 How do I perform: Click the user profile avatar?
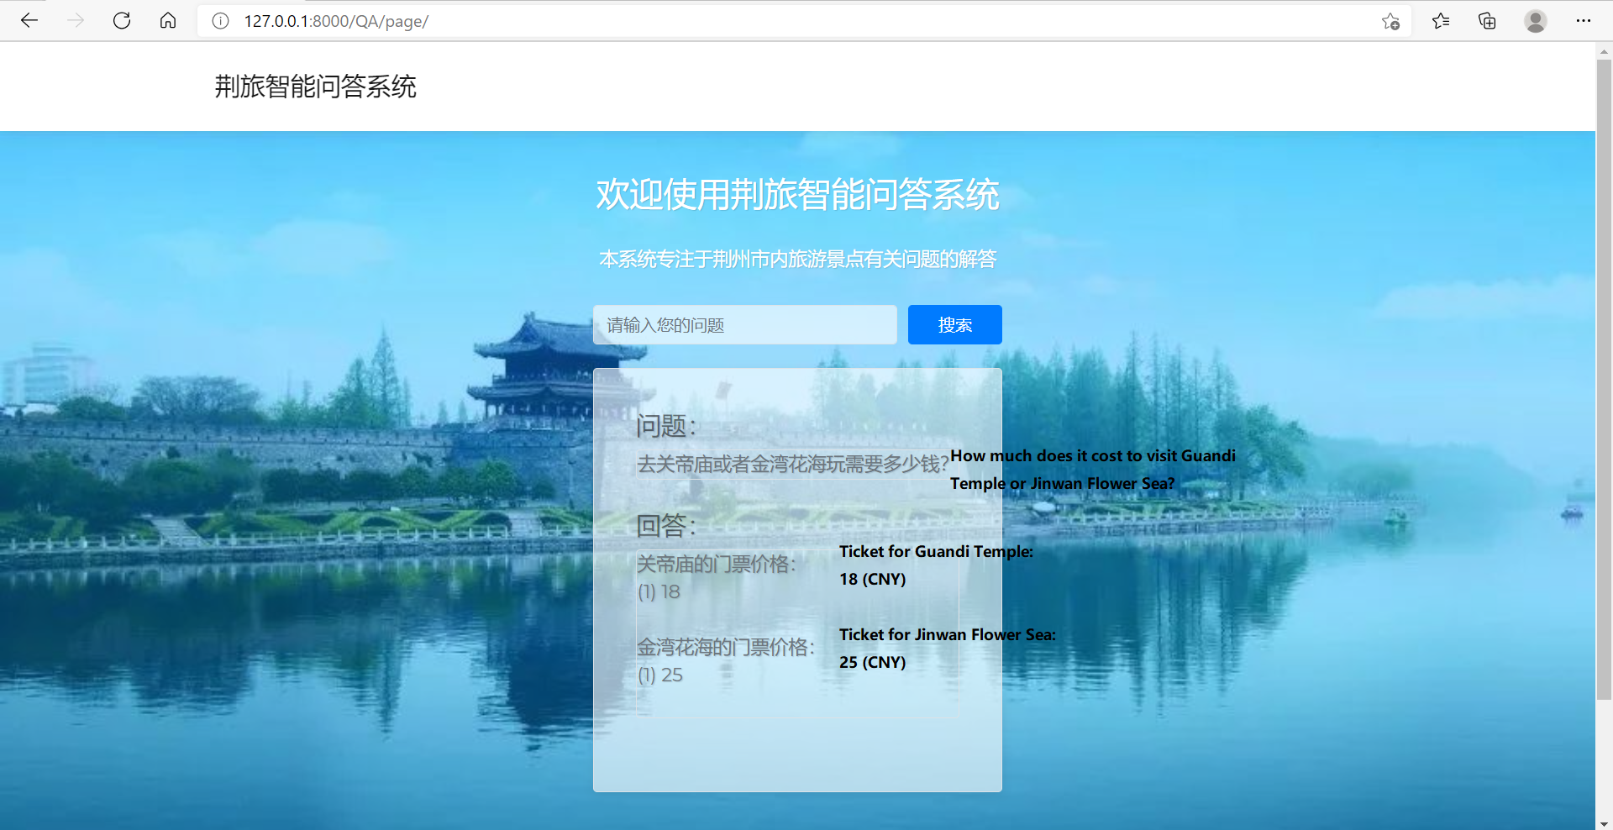point(1535,21)
